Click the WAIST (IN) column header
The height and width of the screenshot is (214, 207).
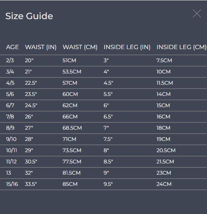[x=41, y=47]
